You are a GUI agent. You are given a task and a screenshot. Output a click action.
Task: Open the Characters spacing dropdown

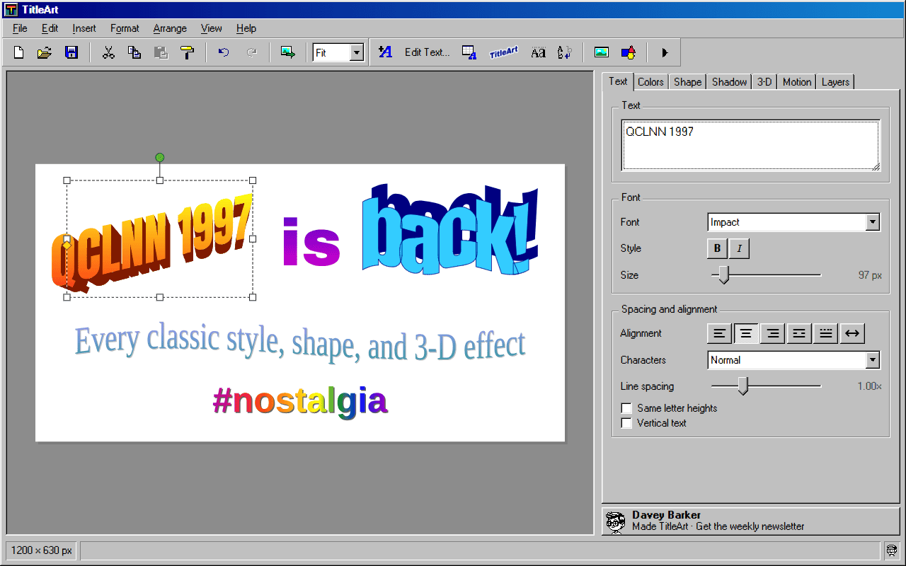872,360
